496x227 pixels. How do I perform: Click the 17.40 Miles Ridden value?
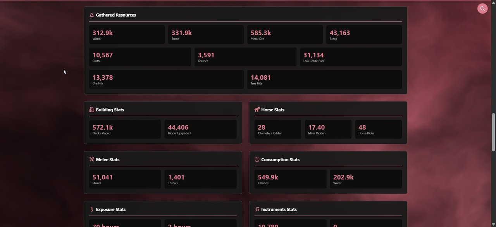pyautogui.click(x=317, y=127)
